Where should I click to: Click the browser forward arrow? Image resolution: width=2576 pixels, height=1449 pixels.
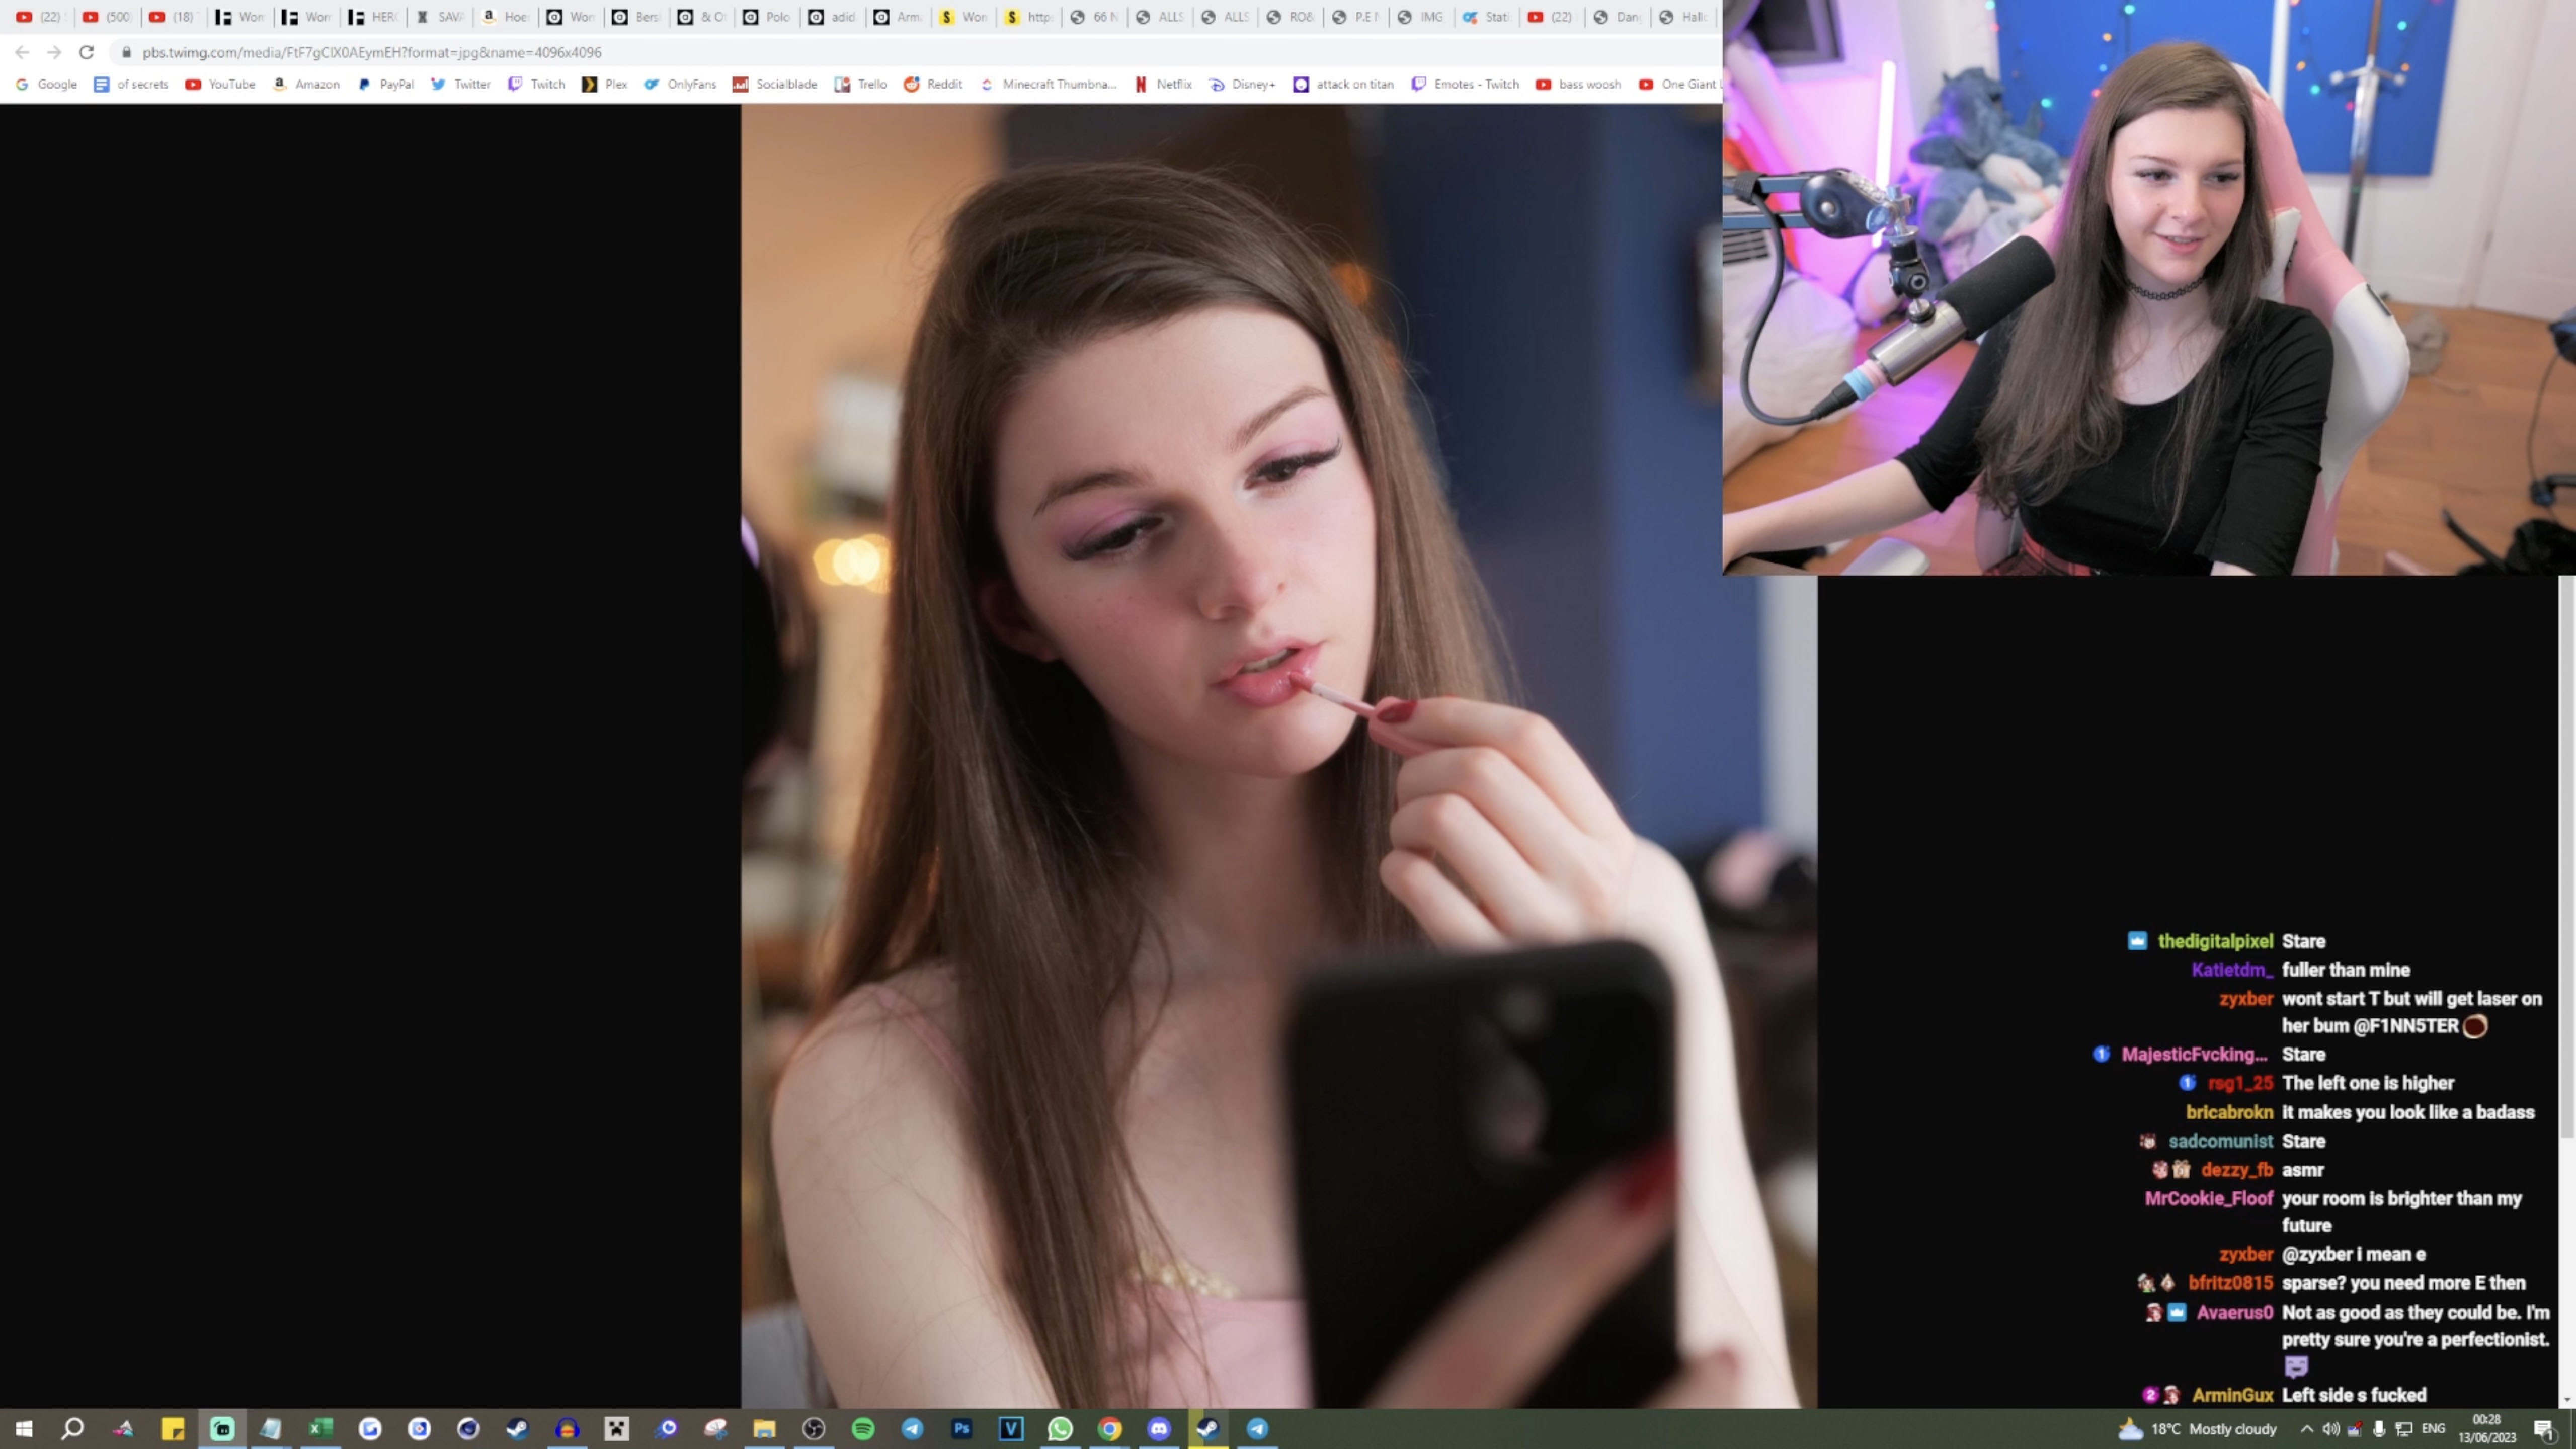pyautogui.click(x=54, y=52)
